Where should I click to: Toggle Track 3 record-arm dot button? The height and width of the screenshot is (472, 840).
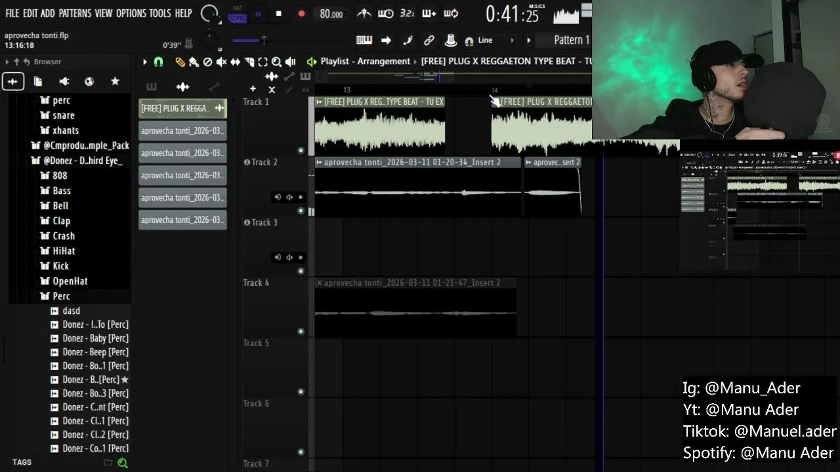[301, 258]
